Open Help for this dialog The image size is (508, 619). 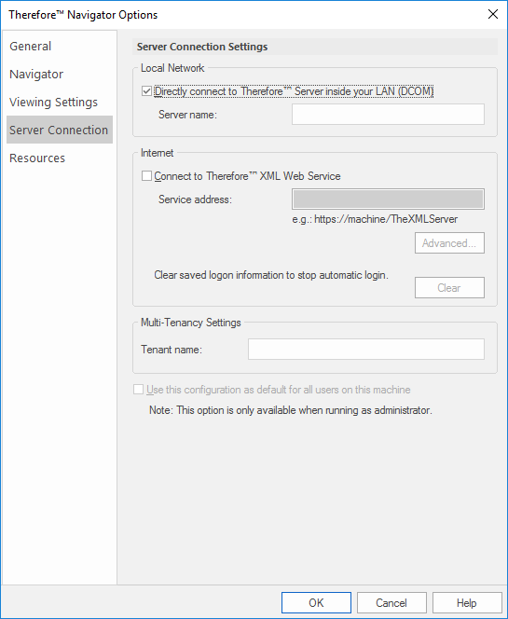coord(467,603)
